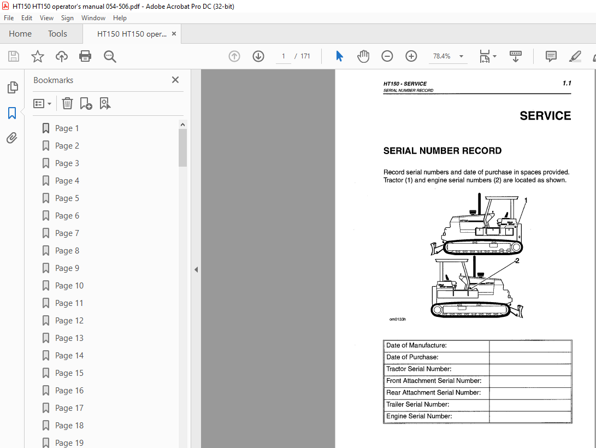Image resolution: width=596 pixels, height=448 pixels.
Task: Find current bookmark icon
Action: point(105,103)
